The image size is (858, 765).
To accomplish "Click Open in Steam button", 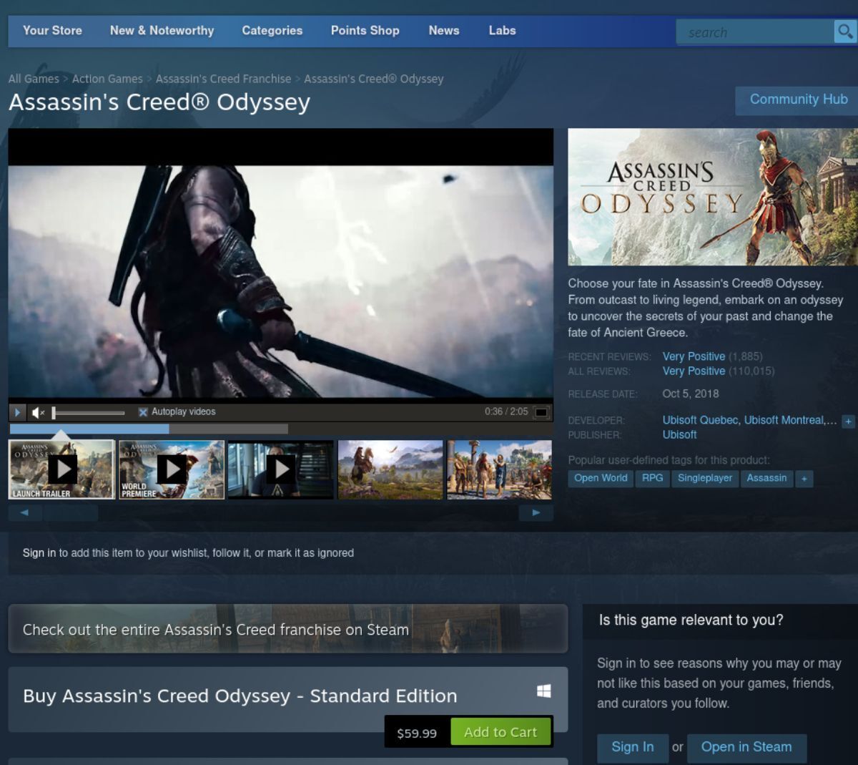I will pos(746,747).
